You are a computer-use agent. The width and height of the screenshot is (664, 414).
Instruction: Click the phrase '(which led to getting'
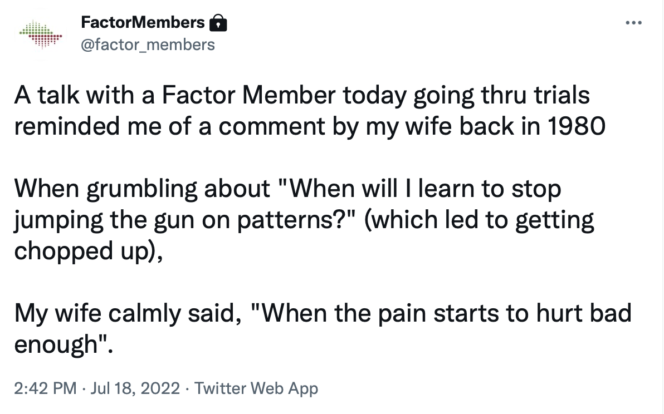coord(479,220)
